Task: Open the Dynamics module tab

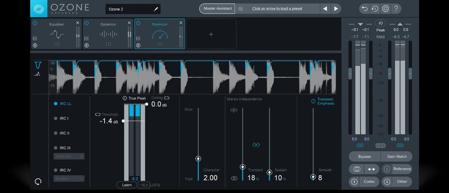Action: point(108,34)
